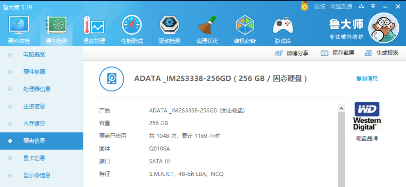This screenshot has height=187, width=406.
Task: Select 显示器信息 in the sidebar
Action: click(41, 175)
